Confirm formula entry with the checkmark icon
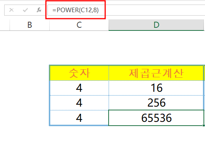 point(25,10)
